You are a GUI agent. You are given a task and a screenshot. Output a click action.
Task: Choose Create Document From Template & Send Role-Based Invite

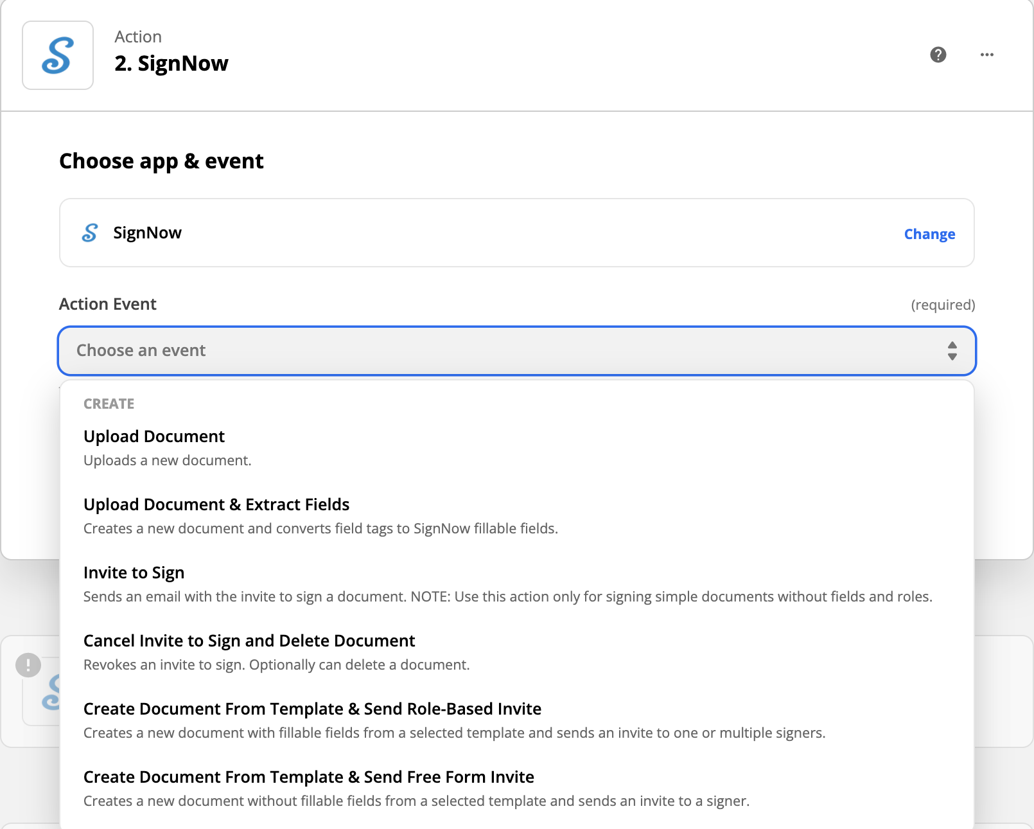[x=311, y=709]
